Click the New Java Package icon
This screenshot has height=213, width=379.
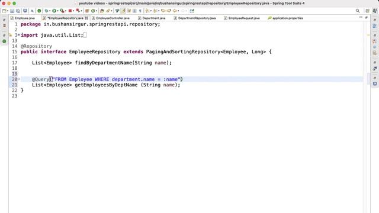[x=87, y=11]
